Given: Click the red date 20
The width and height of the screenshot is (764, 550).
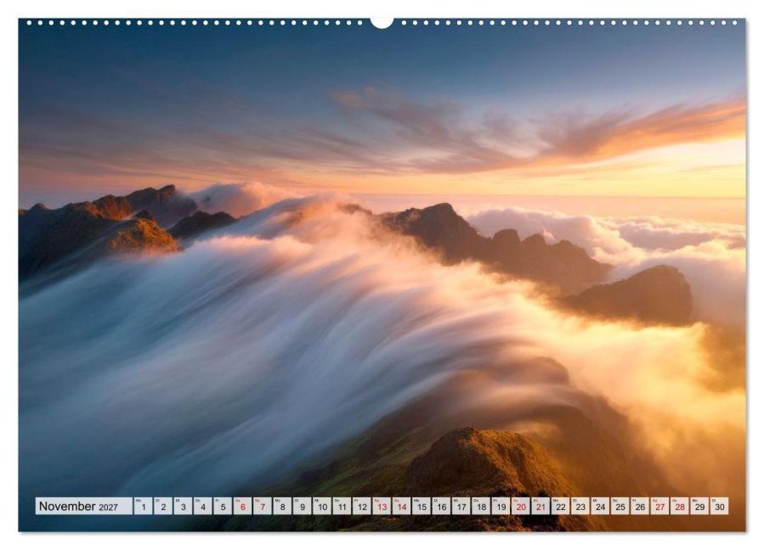Looking at the screenshot, I should [x=521, y=506].
